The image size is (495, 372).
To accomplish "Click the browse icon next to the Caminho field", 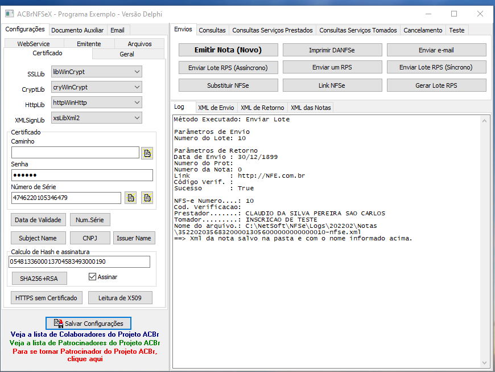I will pyautogui.click(x=147, y=153).
